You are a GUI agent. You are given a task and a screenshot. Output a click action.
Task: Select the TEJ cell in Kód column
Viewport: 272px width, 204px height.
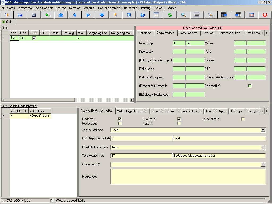[x=14, y=38]
